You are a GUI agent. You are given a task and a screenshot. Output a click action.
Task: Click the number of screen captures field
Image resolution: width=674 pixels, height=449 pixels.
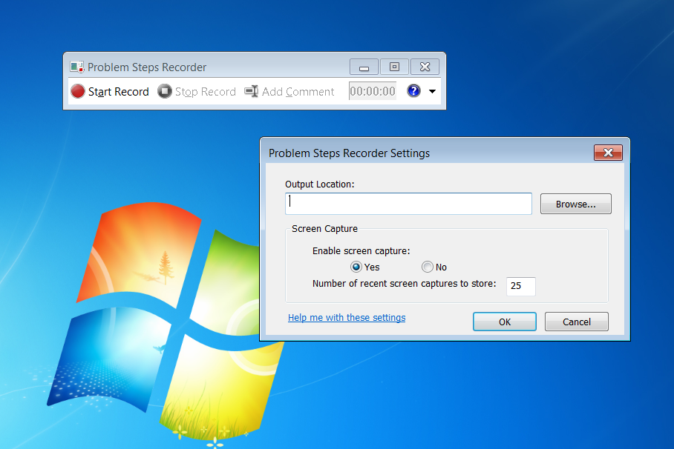[x=520, y=286]
